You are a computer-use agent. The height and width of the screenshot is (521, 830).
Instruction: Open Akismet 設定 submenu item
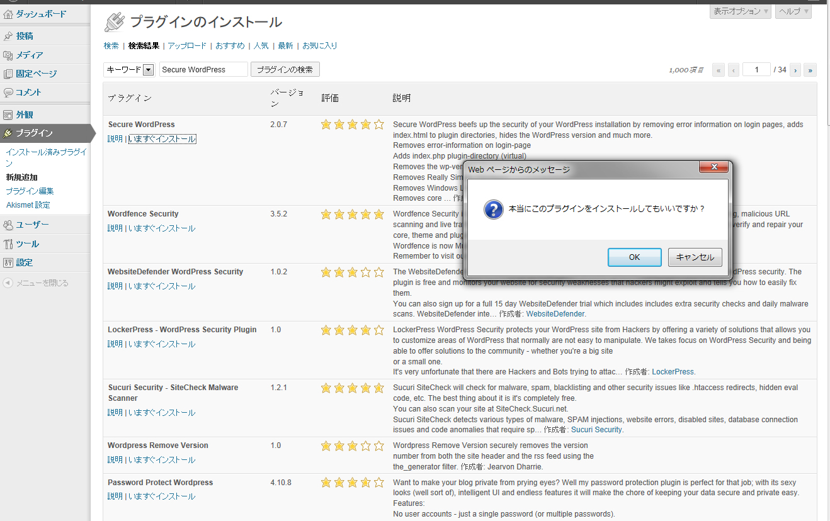tap(28, 205)
